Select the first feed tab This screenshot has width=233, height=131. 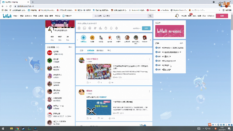(x=82, y=50)
